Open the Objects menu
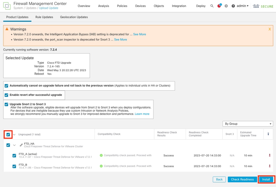Image resolution: width=276 pixels, height=187 pixels. pyautogui.click(x=159, y=6)
